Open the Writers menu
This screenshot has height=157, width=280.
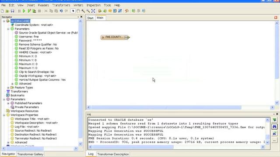coord(78,5)
